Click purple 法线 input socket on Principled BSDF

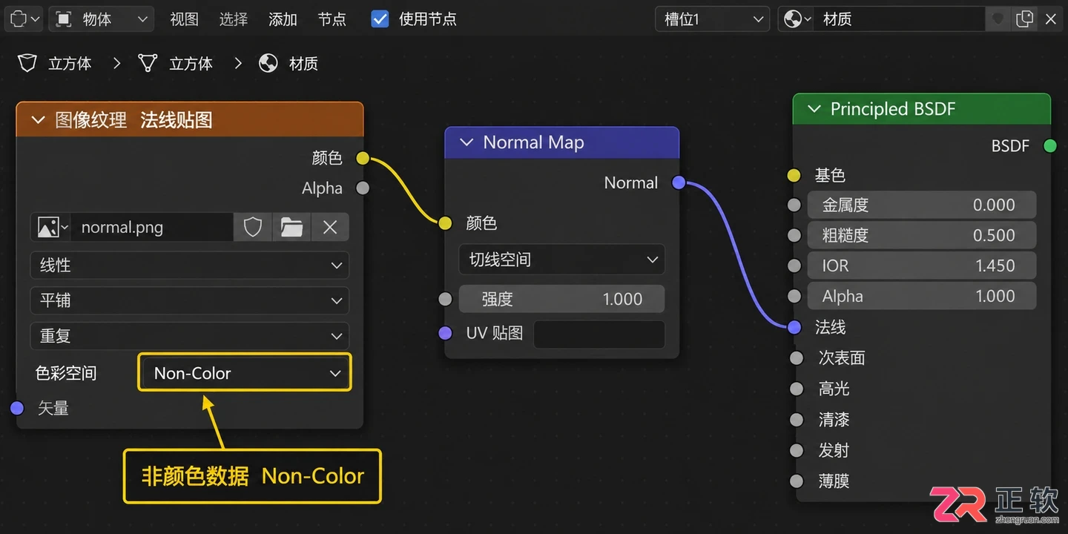[794, 327]
